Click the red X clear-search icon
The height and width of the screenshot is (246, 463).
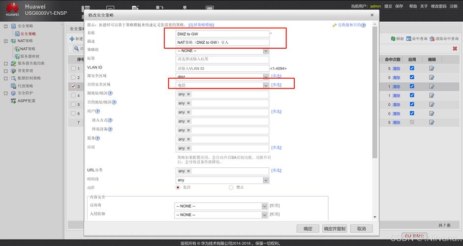click(455, 48)
